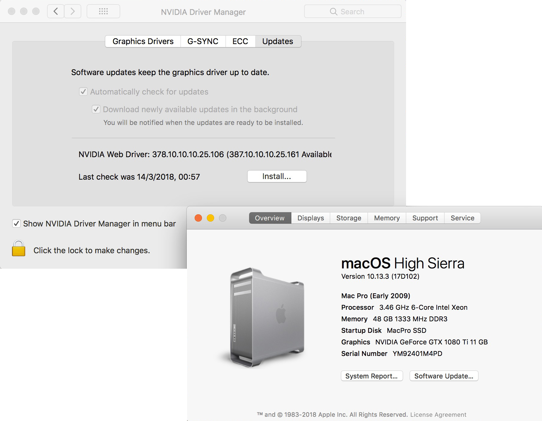Click the Install... button for the web driver
Screen dimensions: 542x421
277,176
